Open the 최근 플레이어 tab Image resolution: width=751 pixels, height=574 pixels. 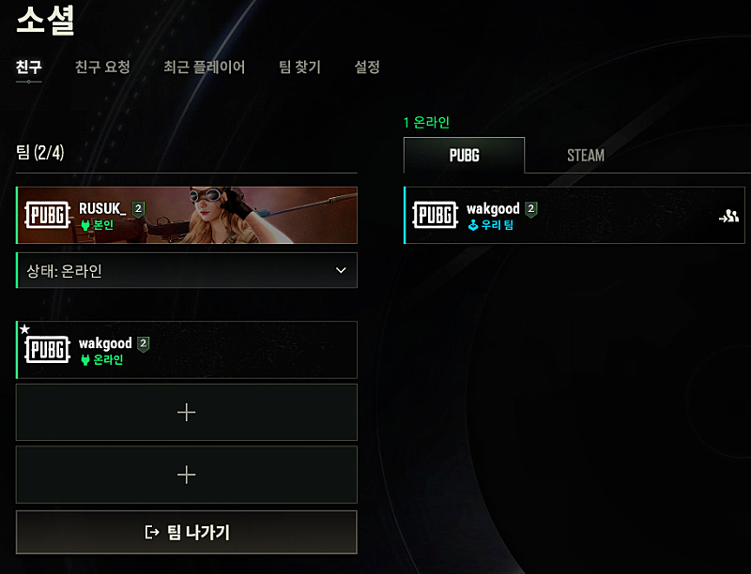[204, 67]
